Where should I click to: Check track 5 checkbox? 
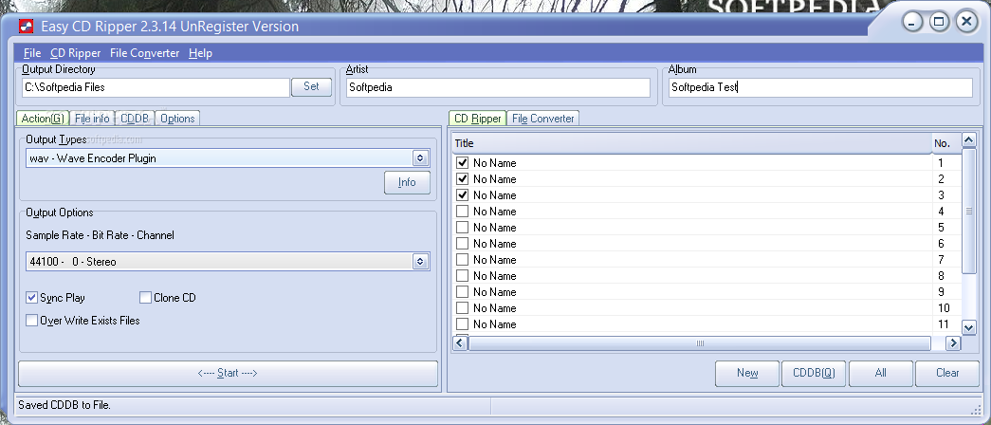pyautogui.click(x=463, y=228)
